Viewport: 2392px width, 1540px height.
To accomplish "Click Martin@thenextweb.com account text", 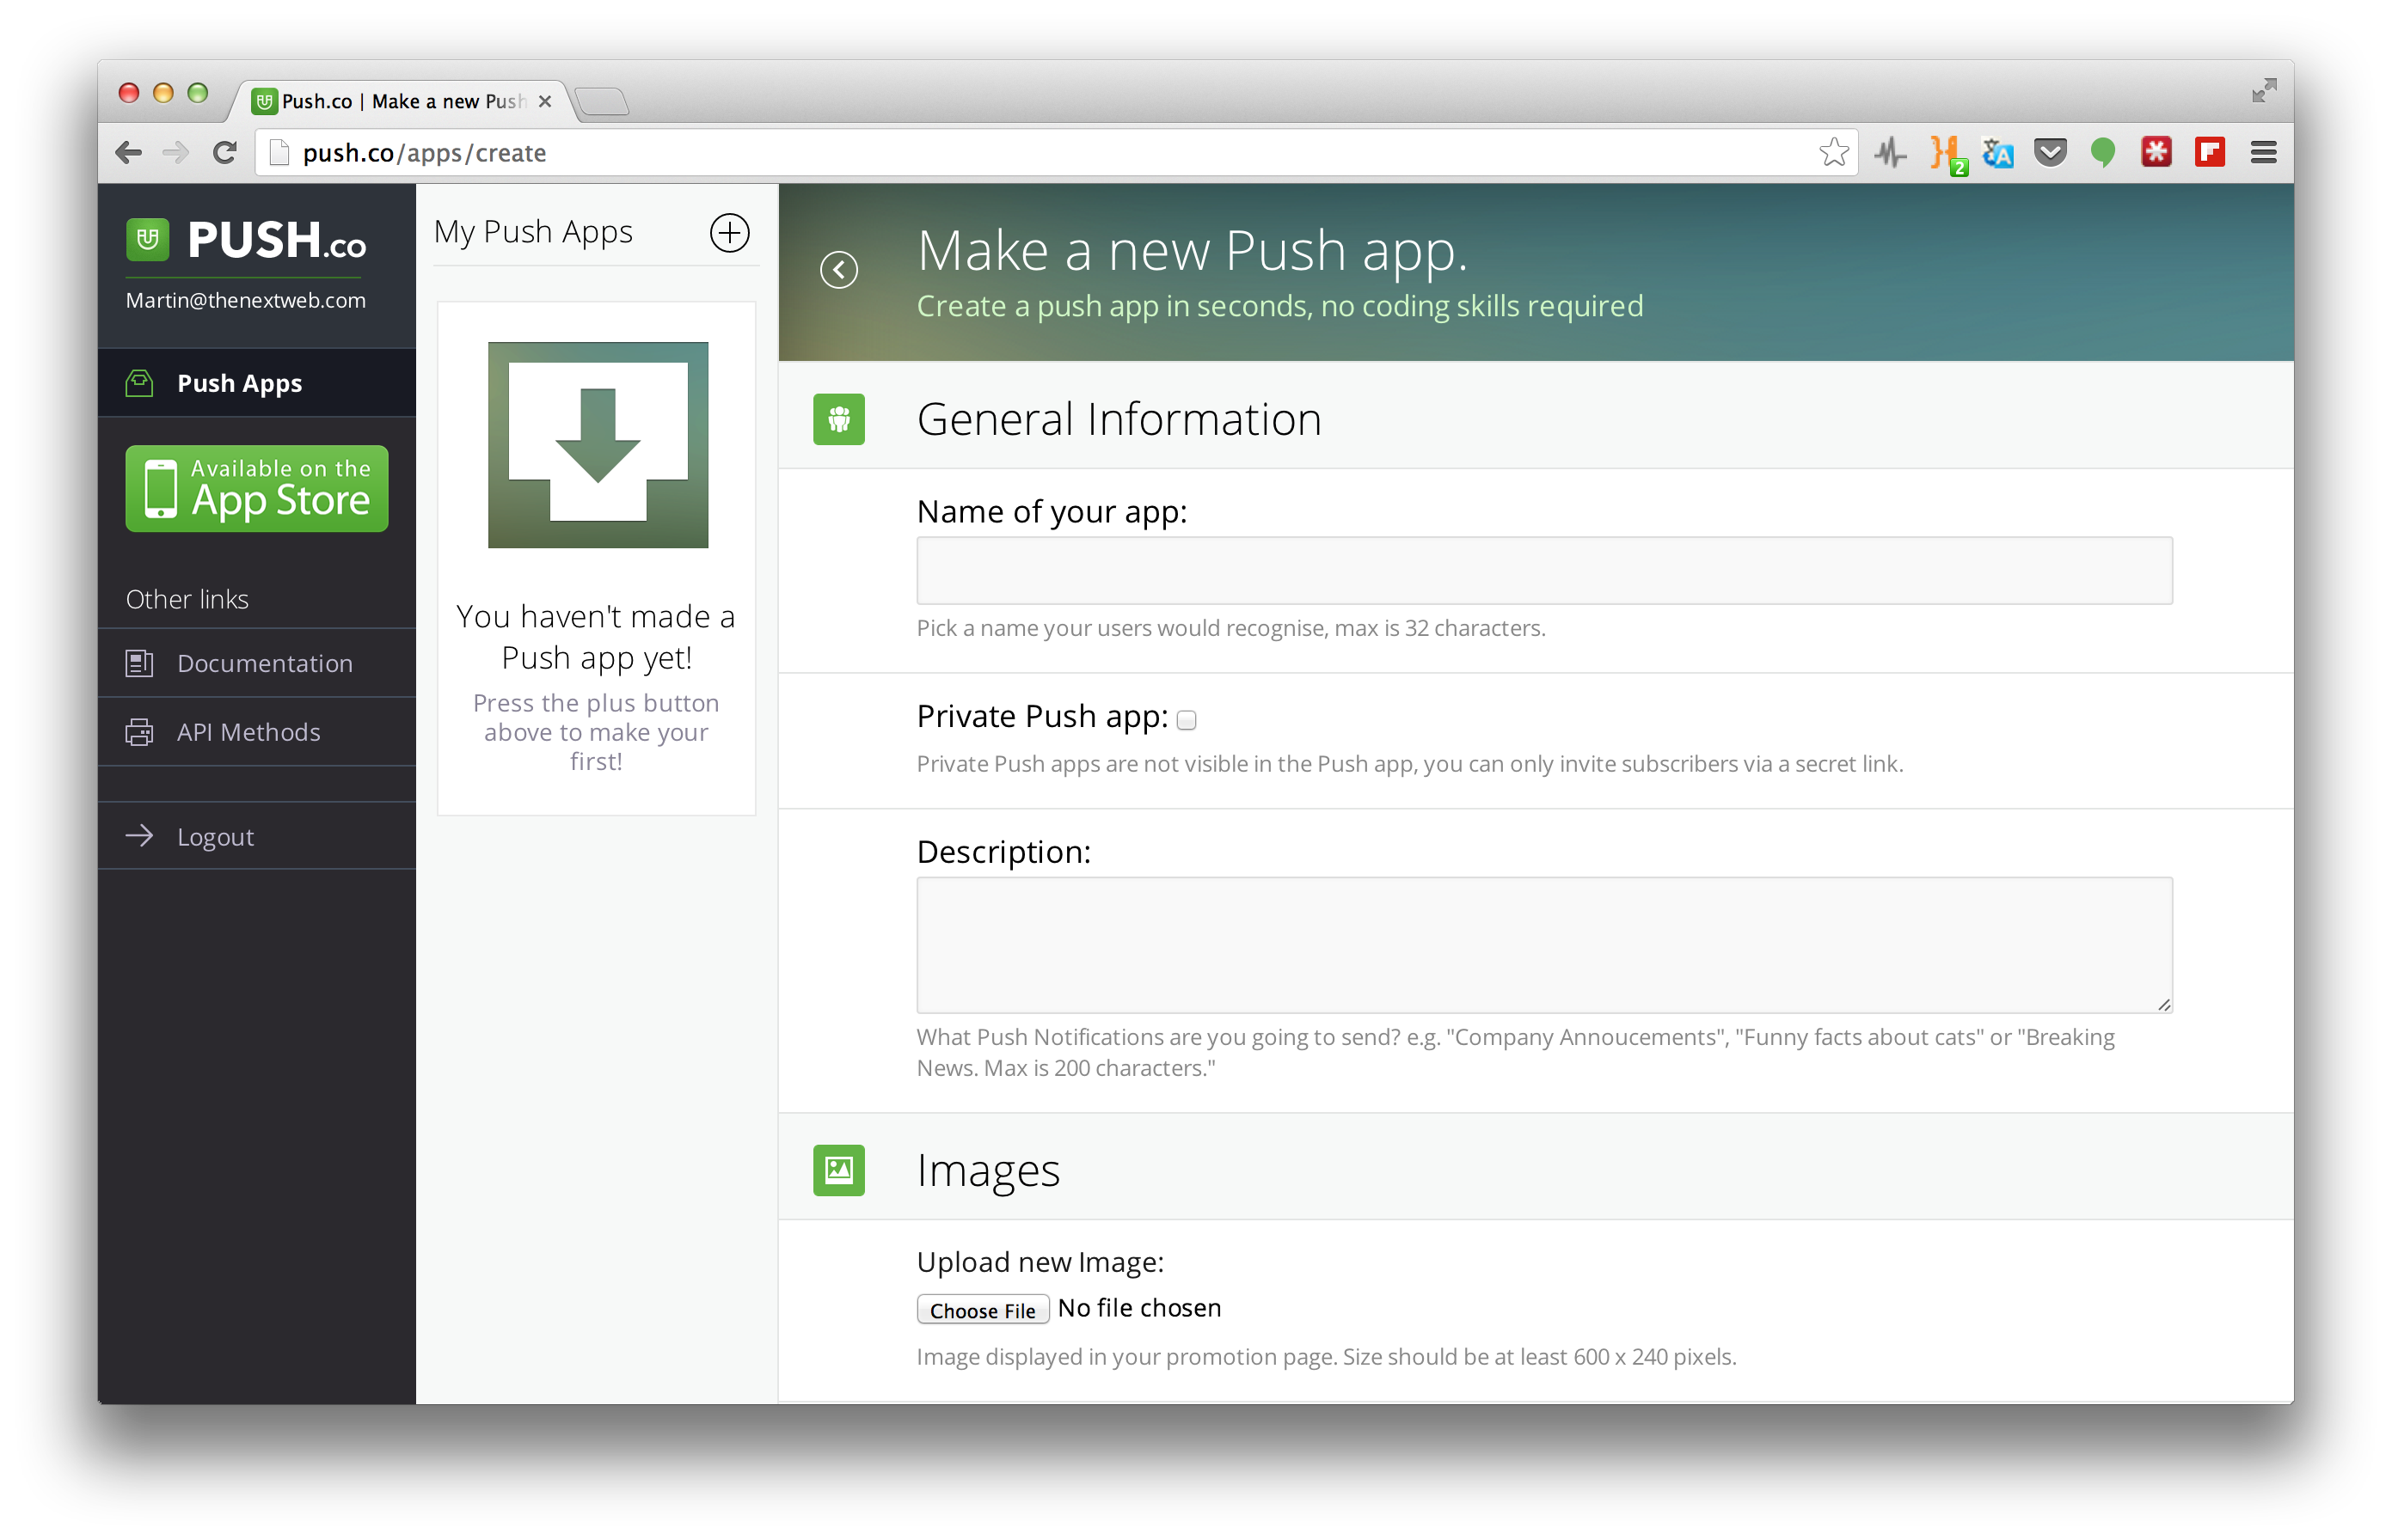I will tap(246, 301).
